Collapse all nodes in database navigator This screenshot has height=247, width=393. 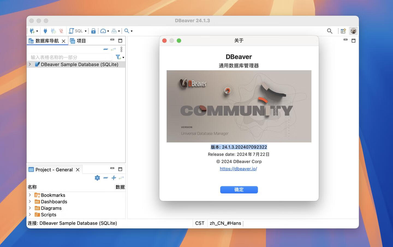pyautogui.click(x=106, y=49)
